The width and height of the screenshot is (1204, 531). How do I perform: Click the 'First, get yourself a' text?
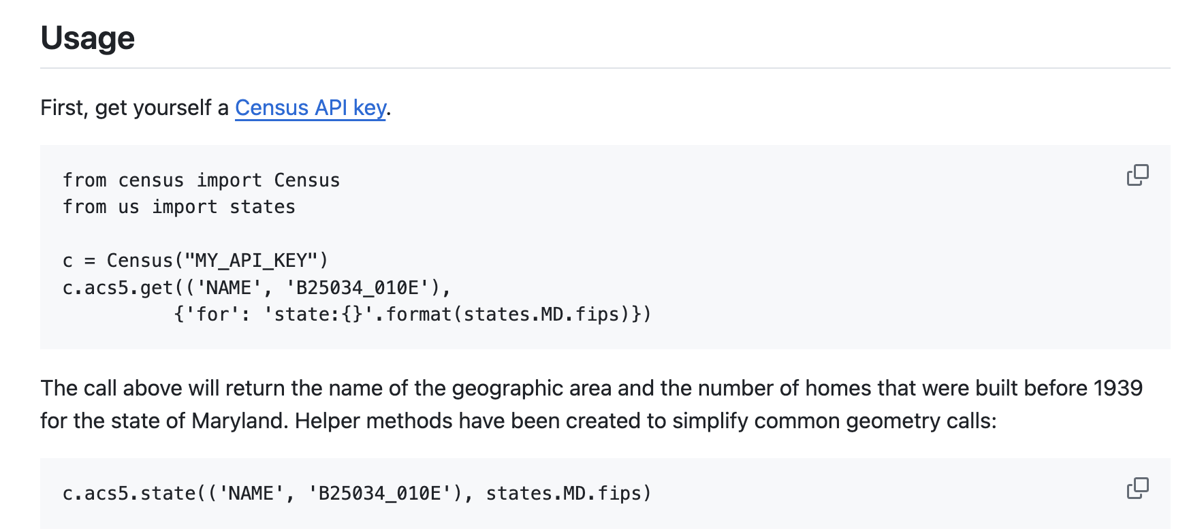click(134, 108)
